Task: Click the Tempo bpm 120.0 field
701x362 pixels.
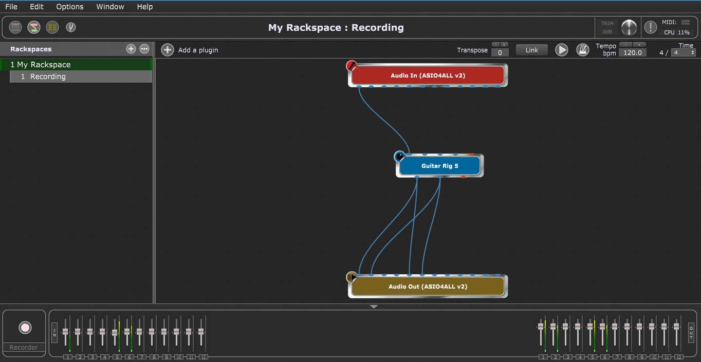Action: point(633,52)
